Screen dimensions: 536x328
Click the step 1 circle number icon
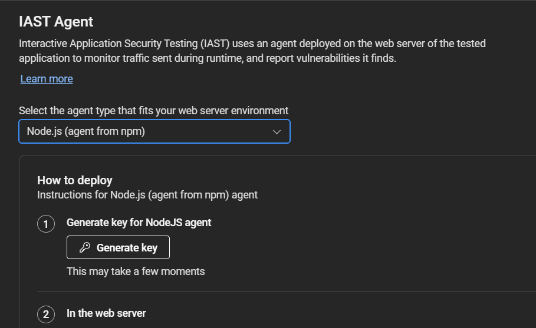coord(46,224)
